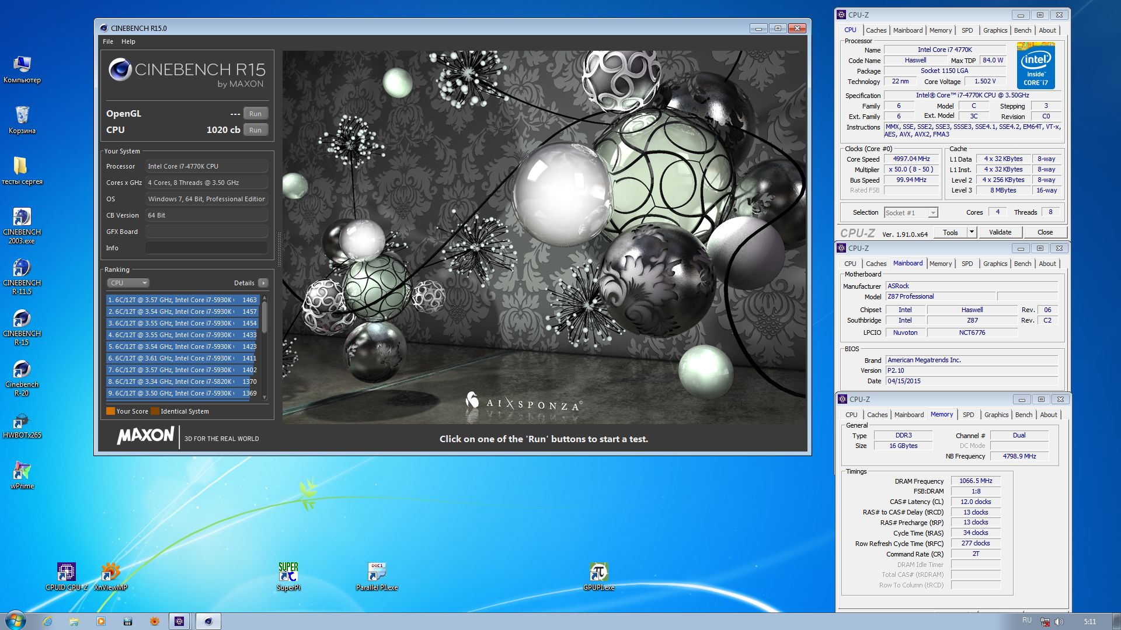Screen dimensions: 1121x630
Task: Launch Cinebench R-20 desktop shortcut
Action: [22, 378]
